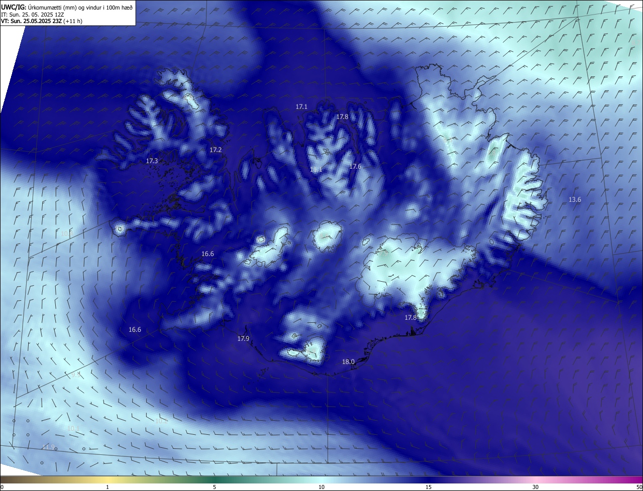Click the 17.9 value label
The height and width of the screenshot is (491, 643).
tap(243, 339)
